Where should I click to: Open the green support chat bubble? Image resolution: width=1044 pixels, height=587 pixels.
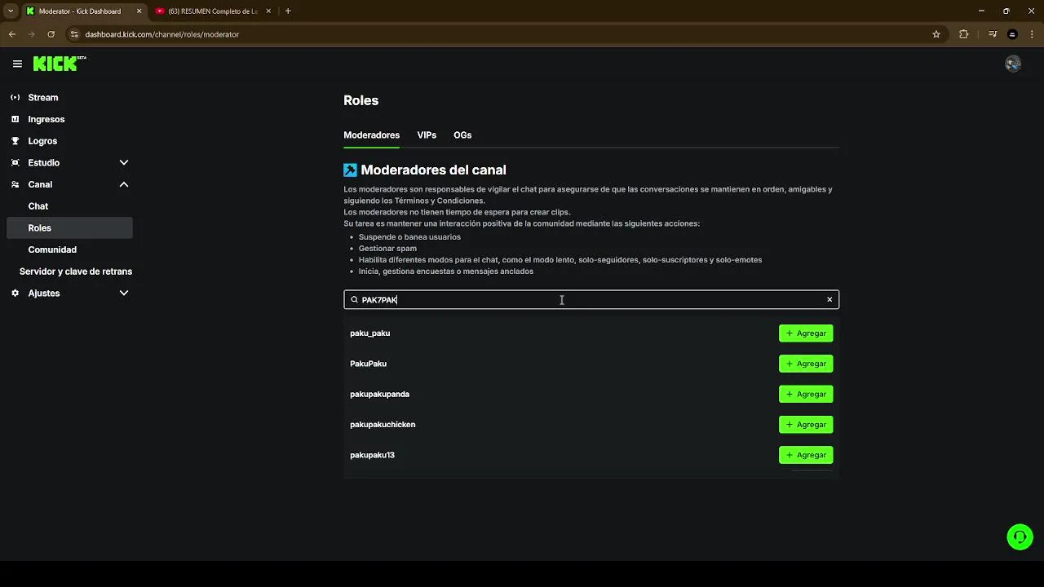pyautogui.click(x=1020, y=536)
